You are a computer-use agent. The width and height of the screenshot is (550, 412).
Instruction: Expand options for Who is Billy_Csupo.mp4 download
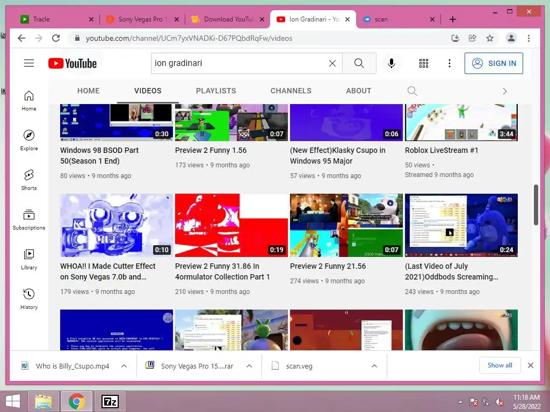pos(124,366)
